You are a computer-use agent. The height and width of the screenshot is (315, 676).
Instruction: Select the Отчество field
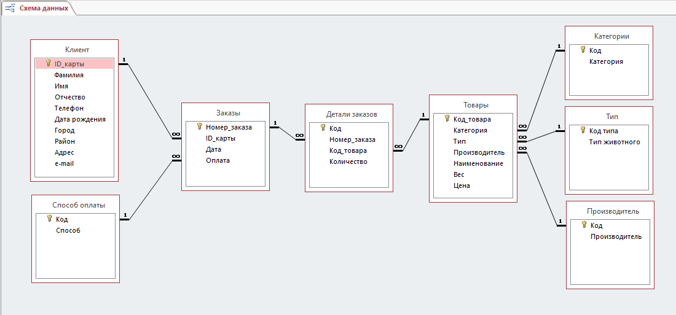pyautogui.click(x=70, y=97)
